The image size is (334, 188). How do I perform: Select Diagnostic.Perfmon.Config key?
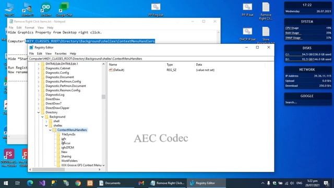(63, 81)
